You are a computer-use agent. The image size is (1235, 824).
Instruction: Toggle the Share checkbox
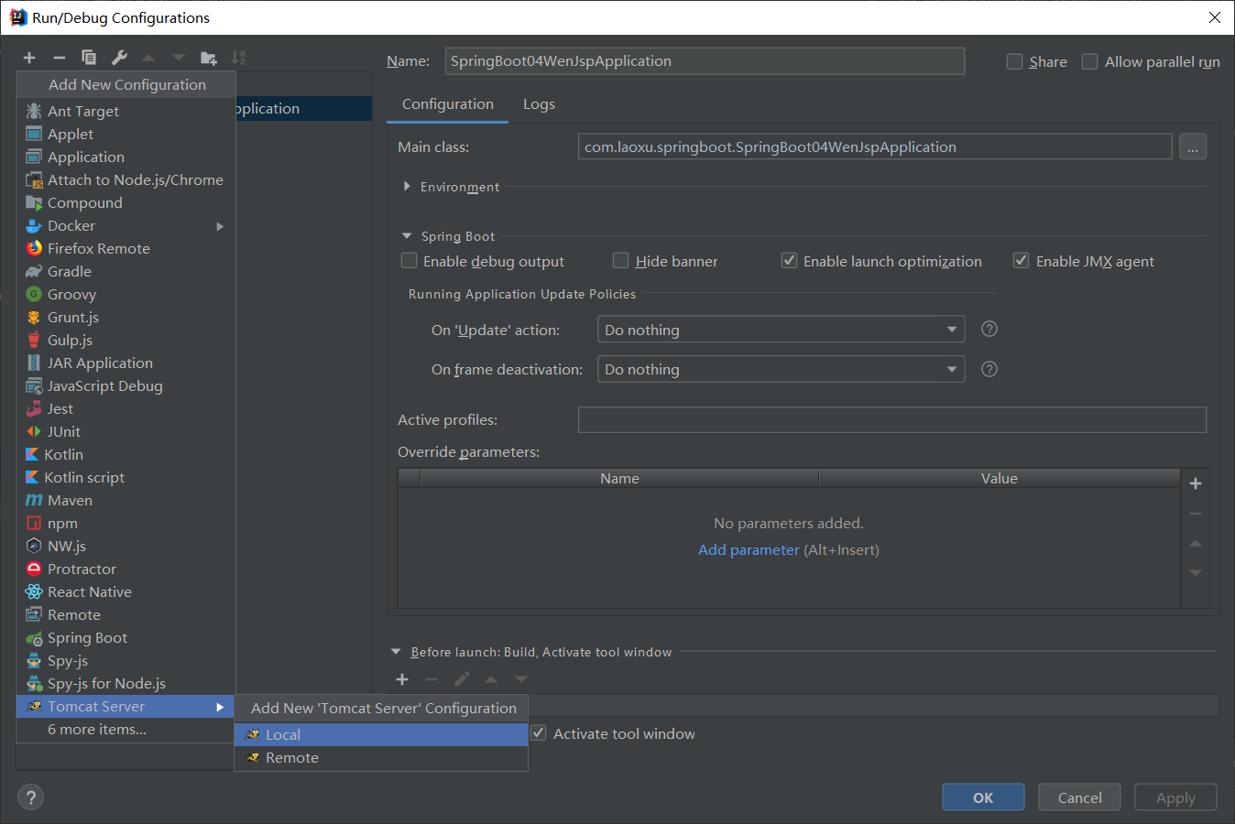pos(1014,61)
